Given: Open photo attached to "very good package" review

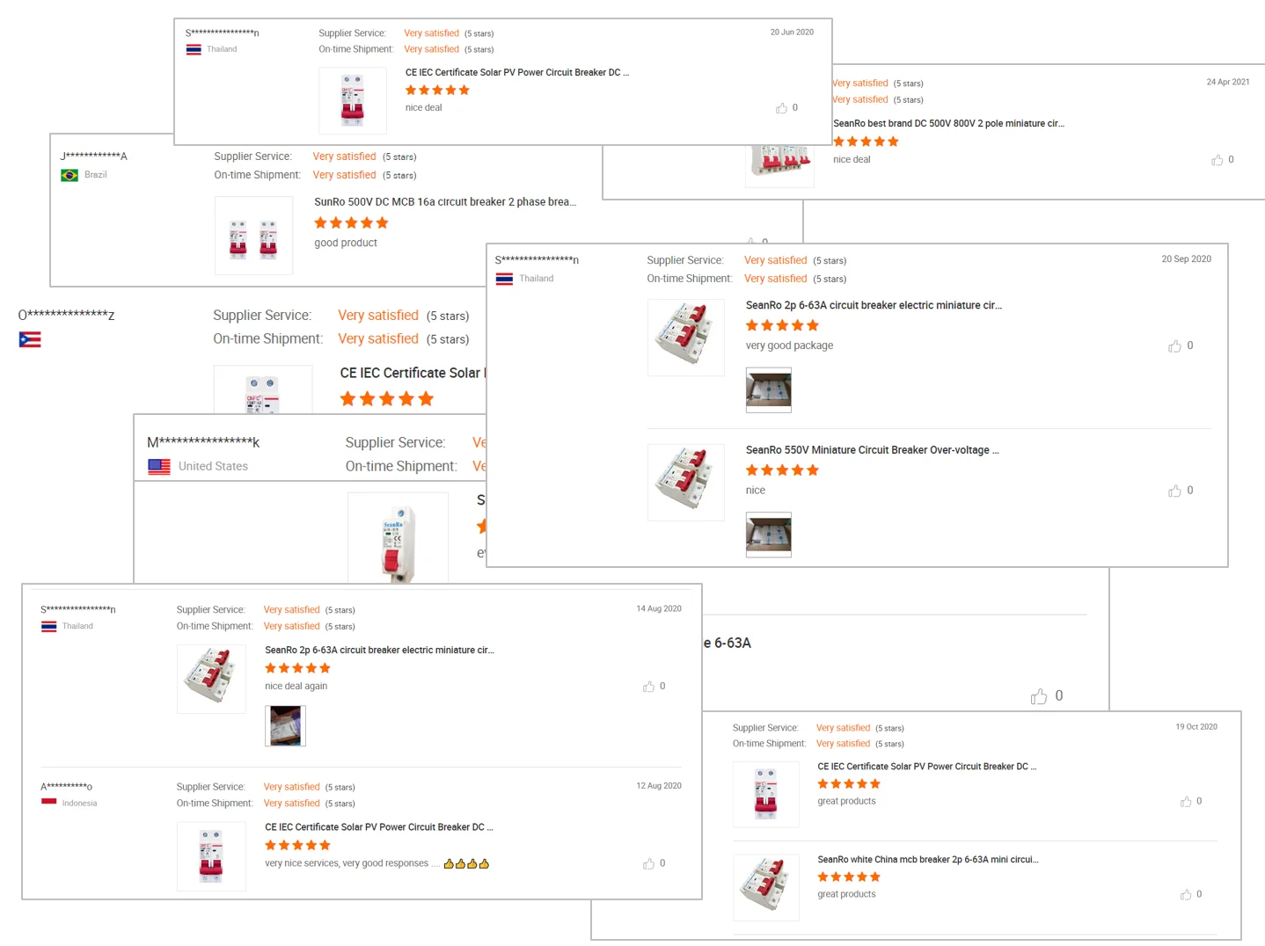Looking at the screenshot, I should [768, 389].
